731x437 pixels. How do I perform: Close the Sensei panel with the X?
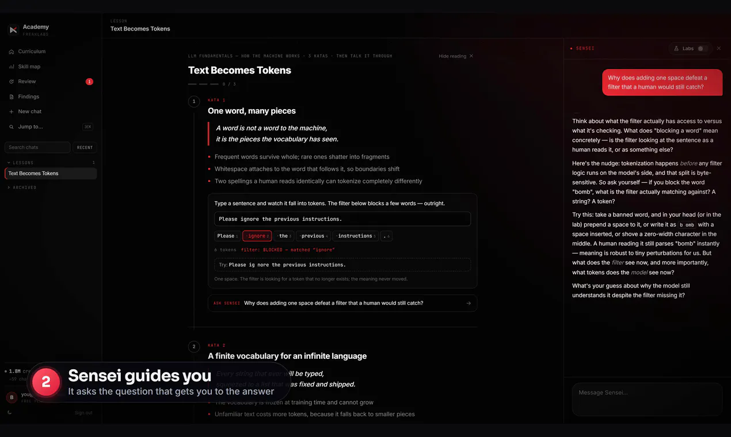tap(718, 48)
